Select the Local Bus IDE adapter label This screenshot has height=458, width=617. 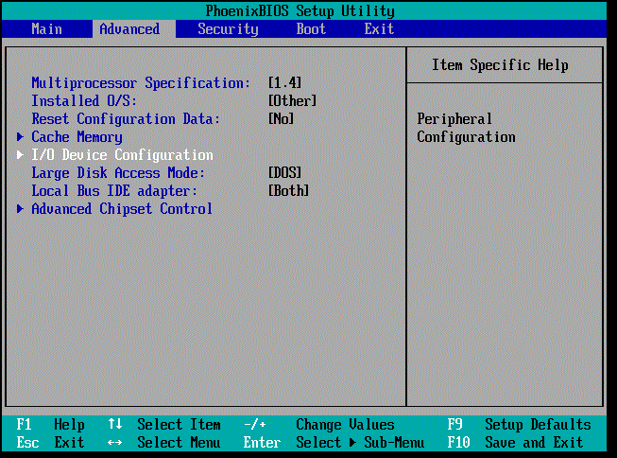coord(114,191)
